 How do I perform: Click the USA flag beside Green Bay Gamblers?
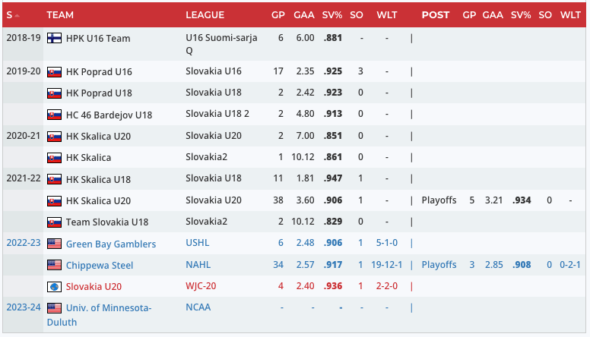coord(54,244)
